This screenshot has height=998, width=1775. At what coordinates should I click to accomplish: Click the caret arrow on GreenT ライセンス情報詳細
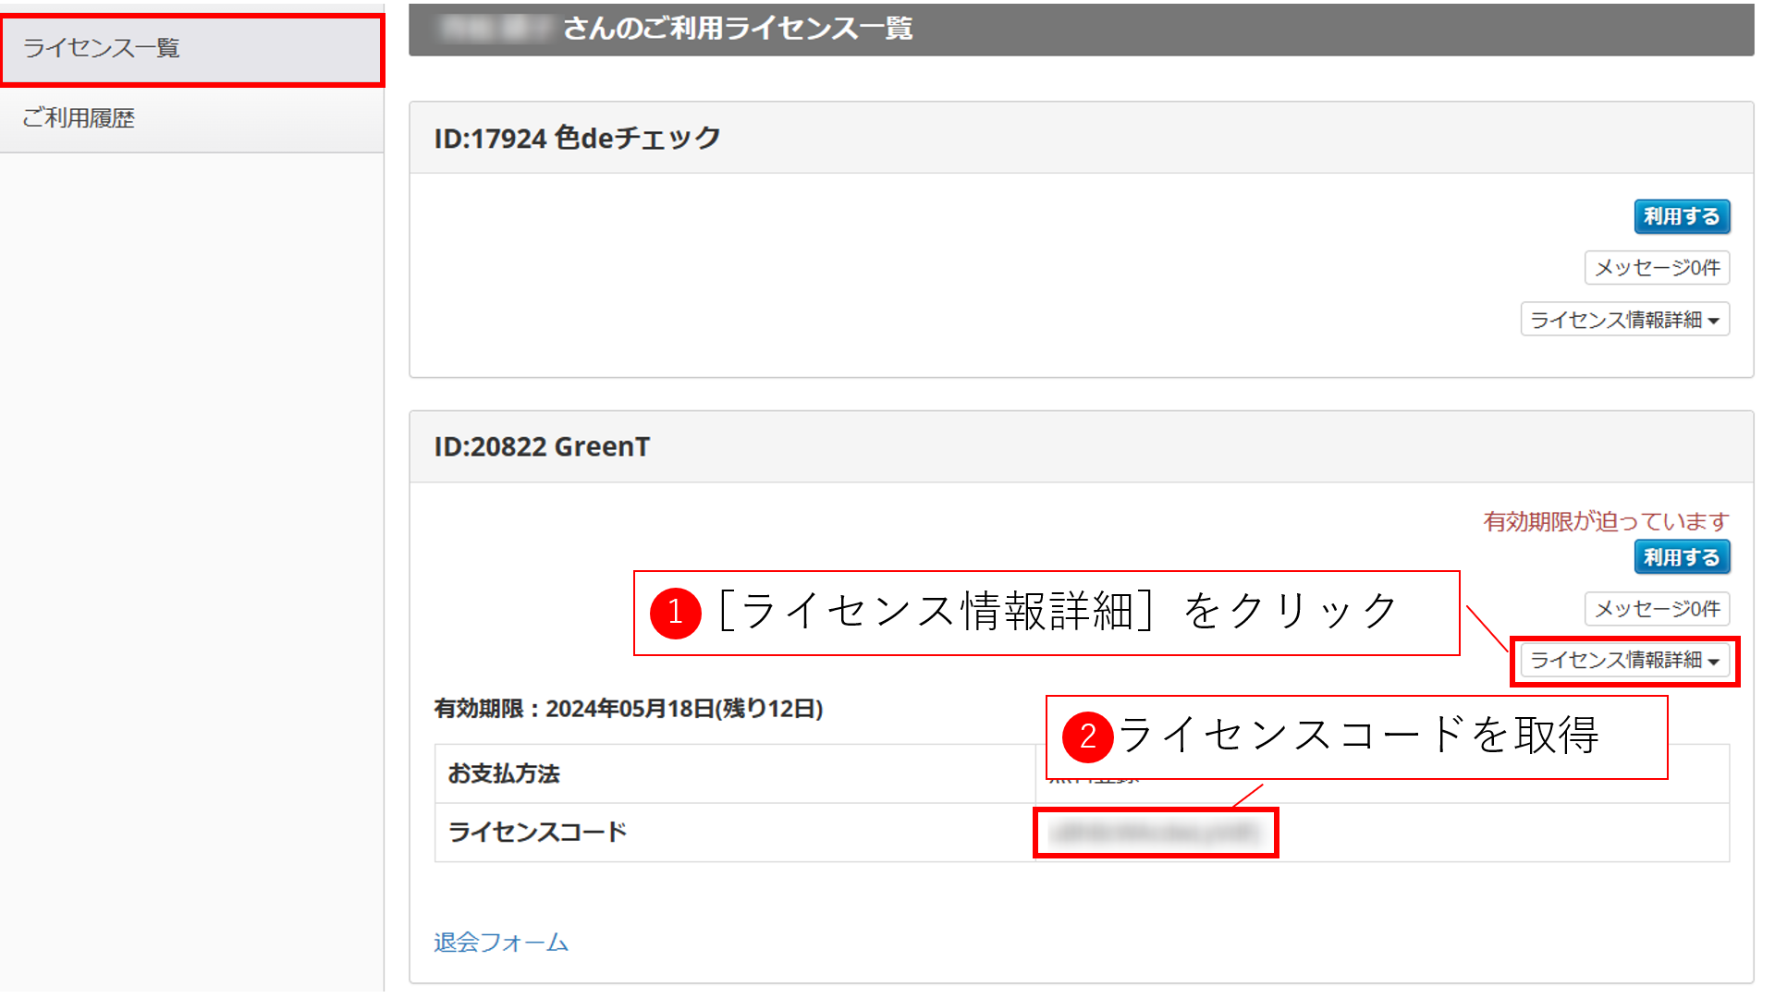click(x=1714, y=662)
